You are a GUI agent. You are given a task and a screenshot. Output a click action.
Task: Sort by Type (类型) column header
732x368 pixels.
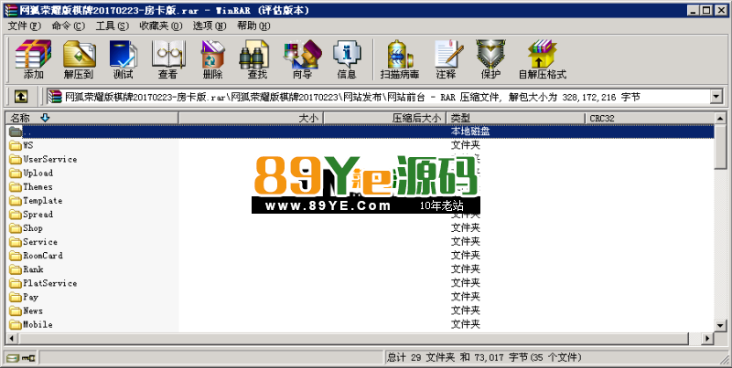(x=515, y=118)
